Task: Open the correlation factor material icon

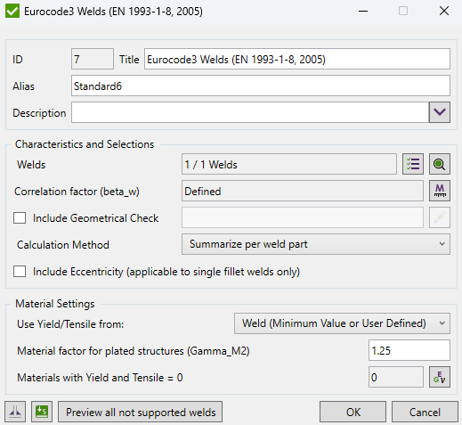Action: pyautogui.click(x=440, y=191)
